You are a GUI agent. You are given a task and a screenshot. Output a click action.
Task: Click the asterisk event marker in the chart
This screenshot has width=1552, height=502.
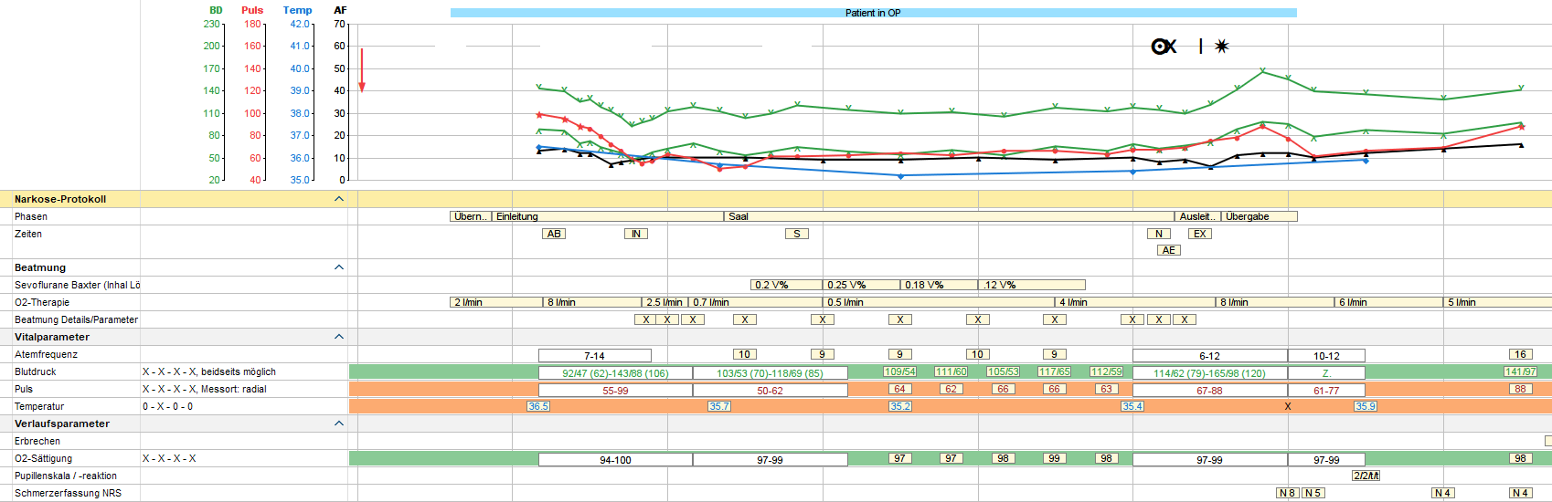[x=1222, y=47]
